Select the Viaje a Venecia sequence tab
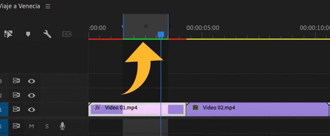The height and width of the screenshot is (136, 330). point(20,6)
